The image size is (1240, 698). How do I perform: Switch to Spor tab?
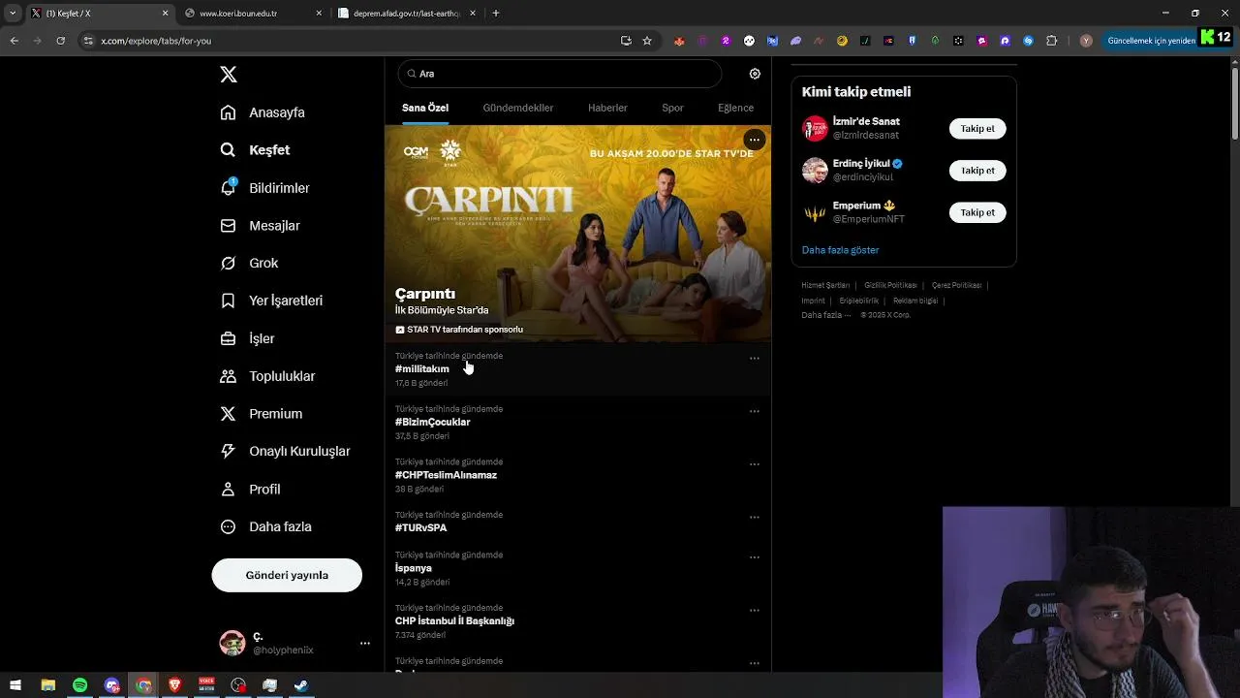click(x=672, y=108)
